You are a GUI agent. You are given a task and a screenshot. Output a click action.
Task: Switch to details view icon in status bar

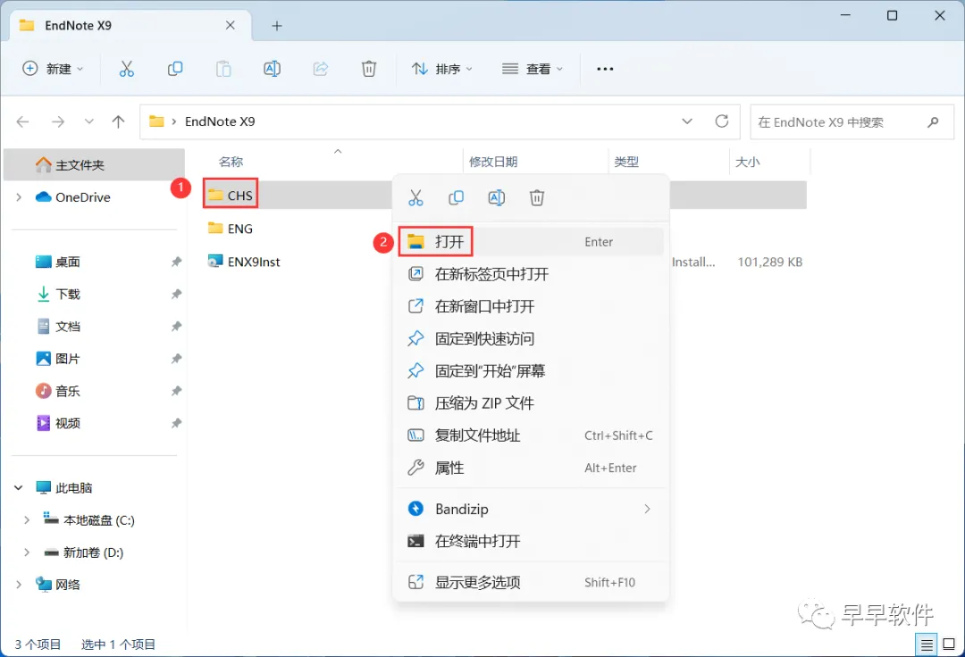(x=927, y=645)
